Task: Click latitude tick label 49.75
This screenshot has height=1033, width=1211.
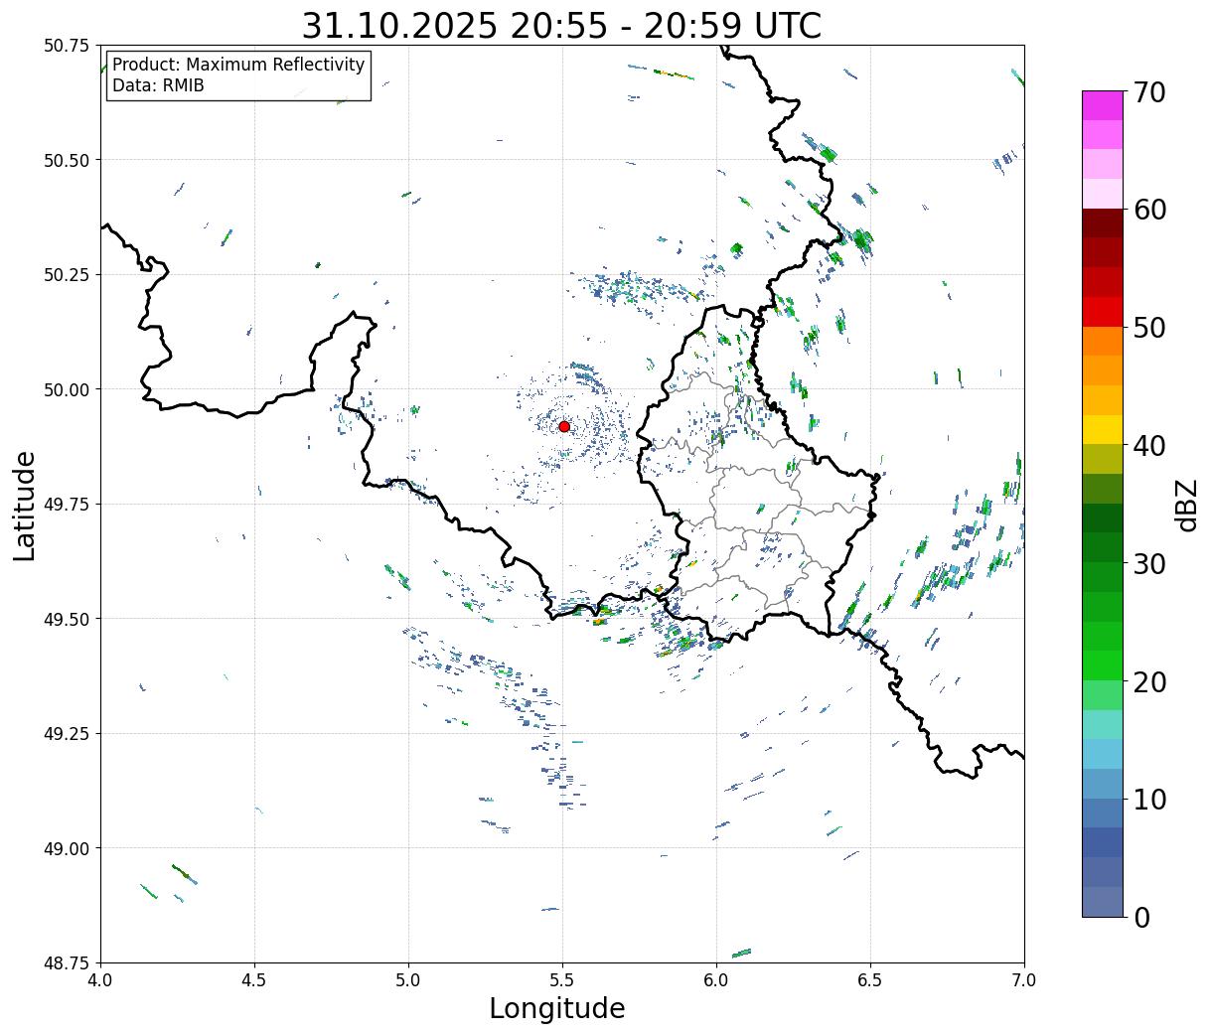Action: coord(67,505)
